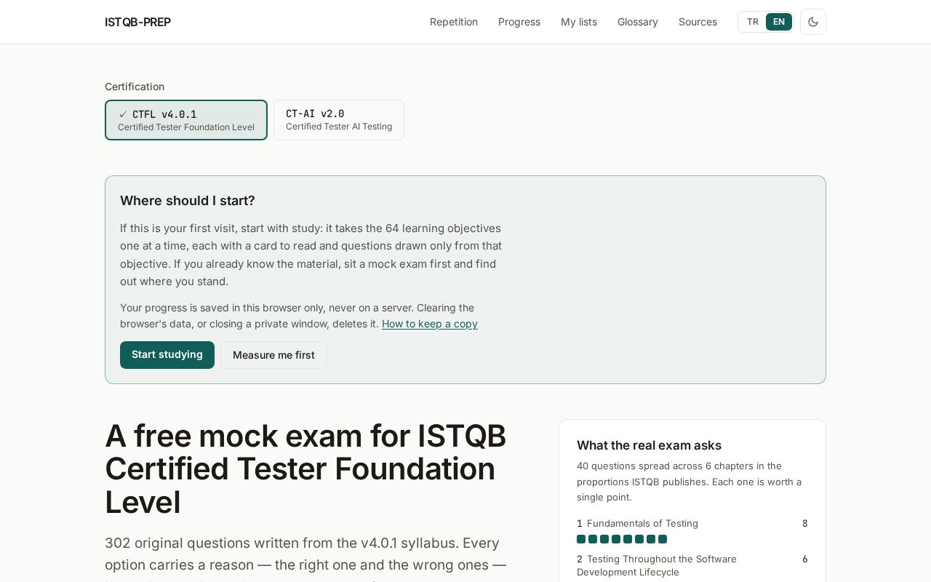931x582 pixels.
Task: Click the 'Certification' label
Action: pyautogui.click(x=135, y=87)
